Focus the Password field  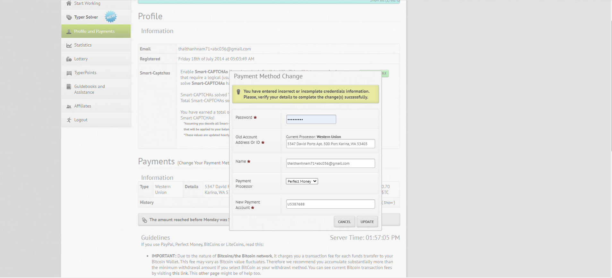(x=311, y=119)
